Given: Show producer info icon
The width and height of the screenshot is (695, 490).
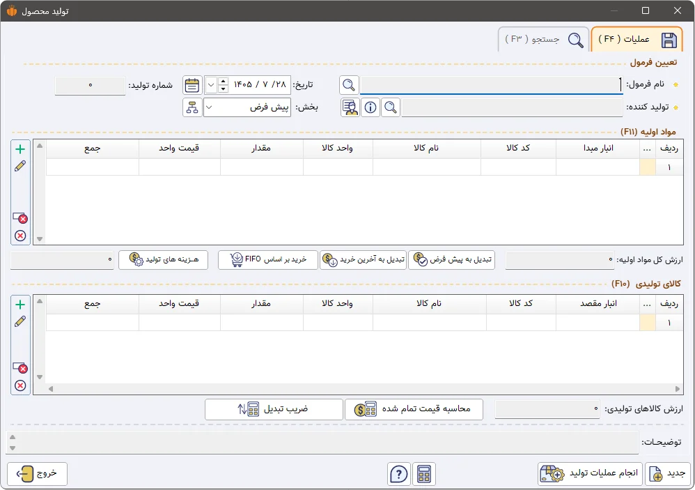Looking at the screenshot, I should pos(370,107).
